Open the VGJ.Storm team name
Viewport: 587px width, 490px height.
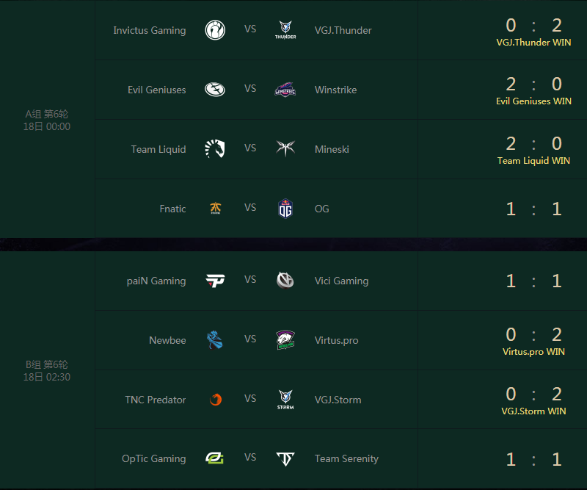pos(338,400)
